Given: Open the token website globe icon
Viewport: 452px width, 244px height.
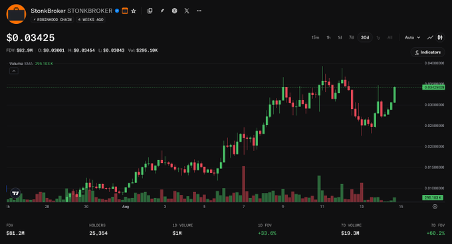Looking at the screenshot, I should (174, 11).
